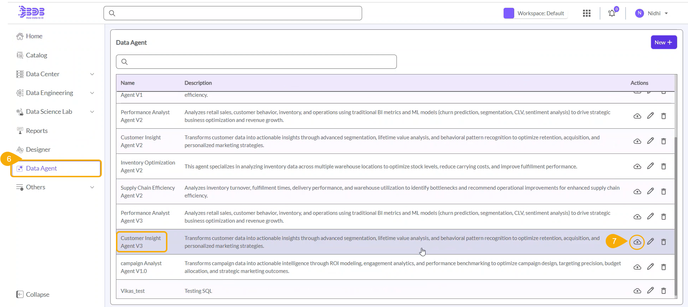688x307 pixels.
Task: Go to the Catalog page
Action: click(x=36, y=55)
